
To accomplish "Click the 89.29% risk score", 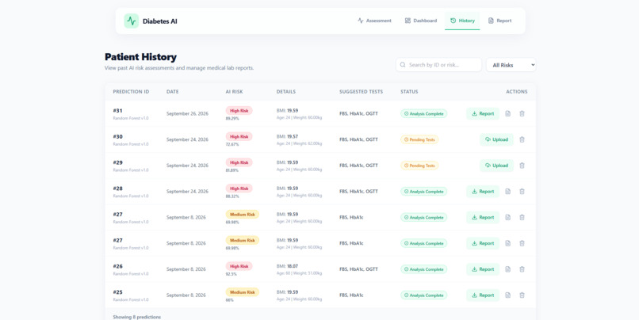I will point(232,119).
